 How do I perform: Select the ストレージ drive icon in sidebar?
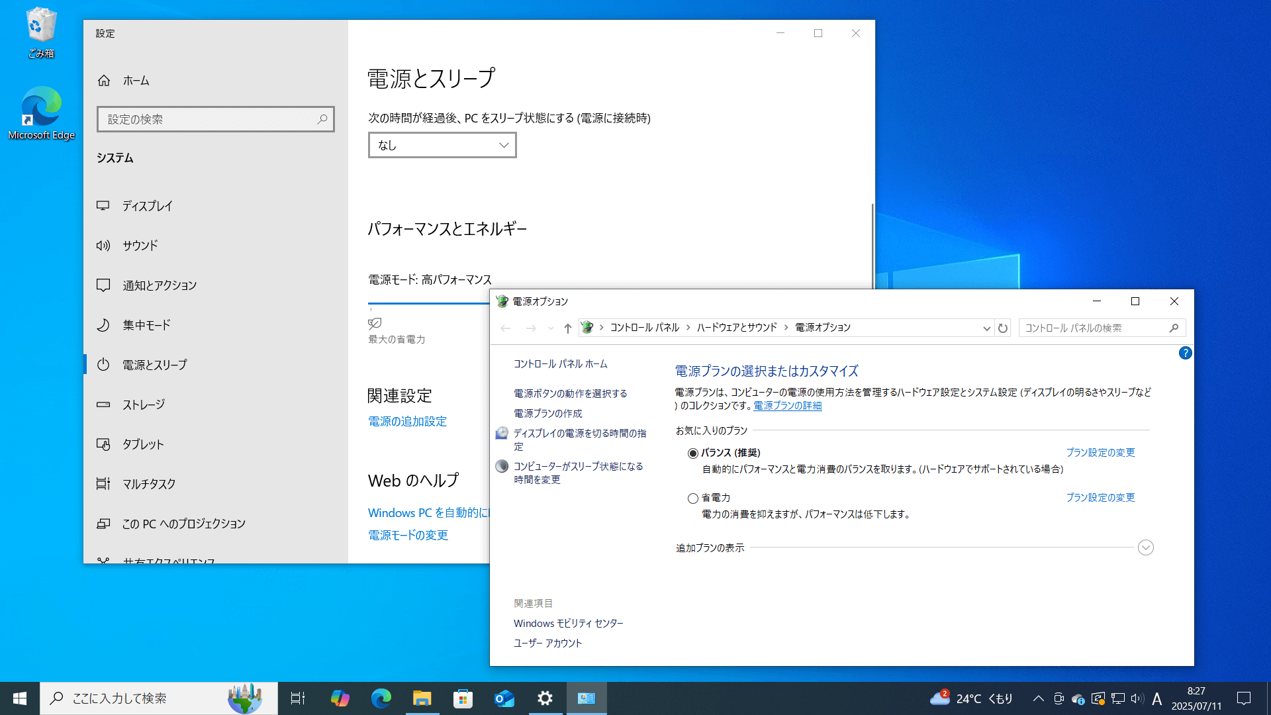pyautogui.click(x=103, y=405)
